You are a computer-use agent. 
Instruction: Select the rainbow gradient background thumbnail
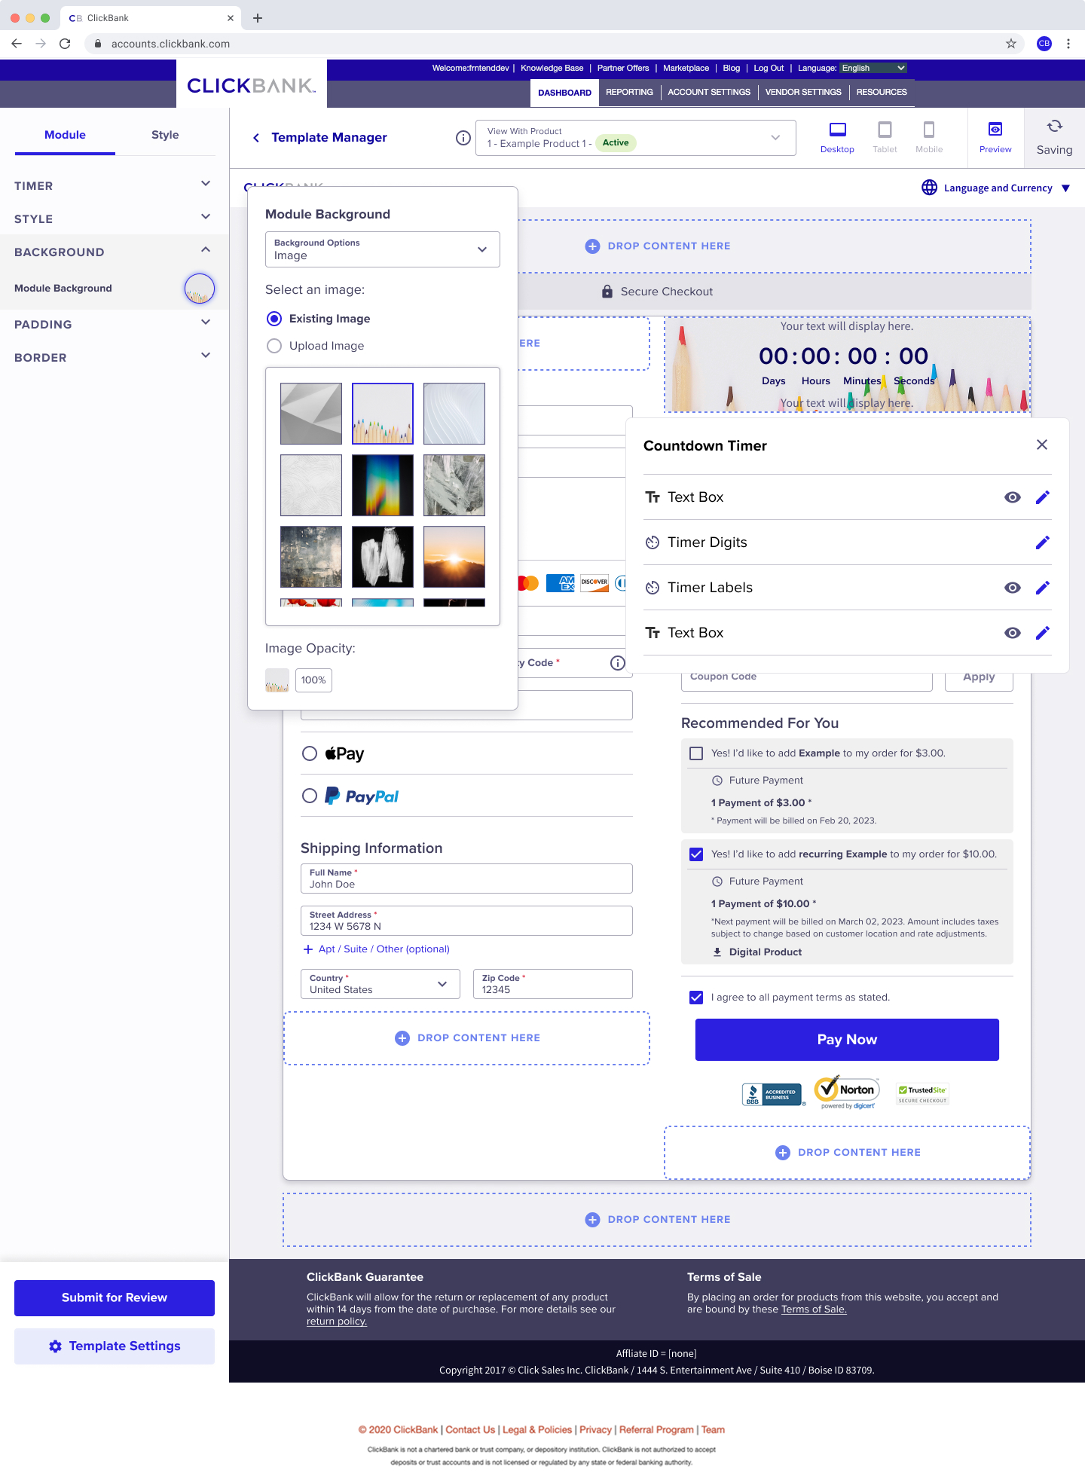(x=383, y=485)
